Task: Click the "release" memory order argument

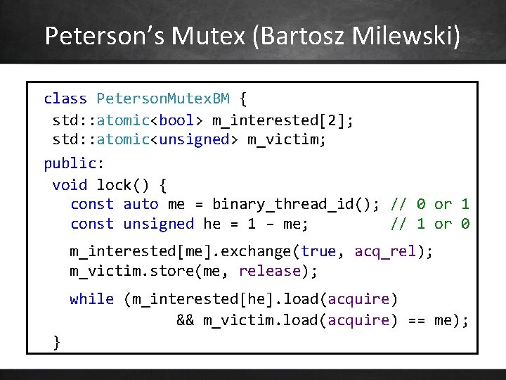Action: 270,271
